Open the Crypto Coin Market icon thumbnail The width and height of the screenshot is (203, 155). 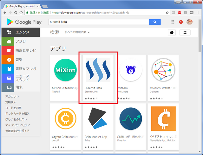65,118
